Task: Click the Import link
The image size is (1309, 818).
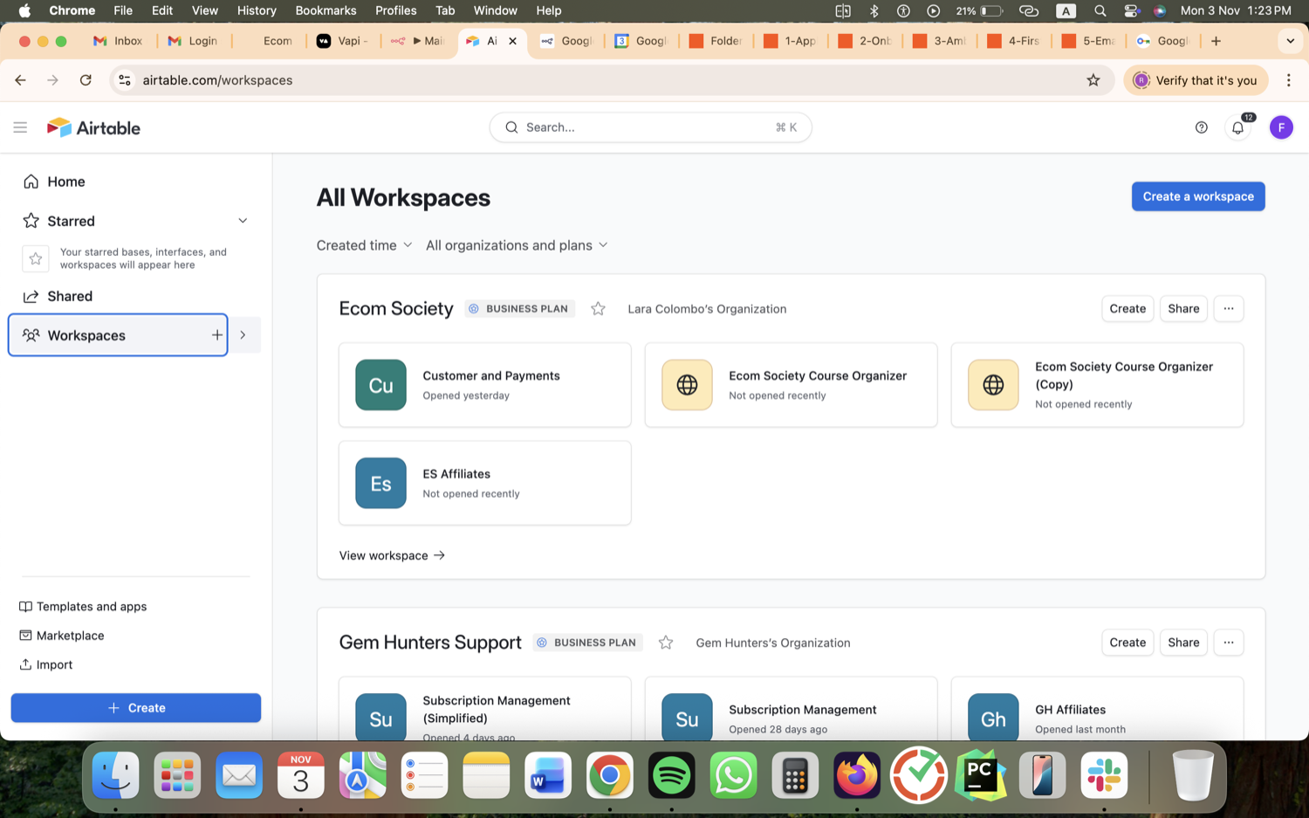Action: tap(54, 664)
